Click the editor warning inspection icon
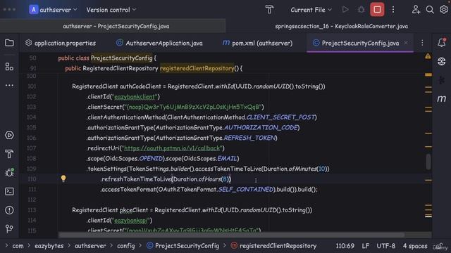Viewport: 451px width, 253px height. [428, 56]
